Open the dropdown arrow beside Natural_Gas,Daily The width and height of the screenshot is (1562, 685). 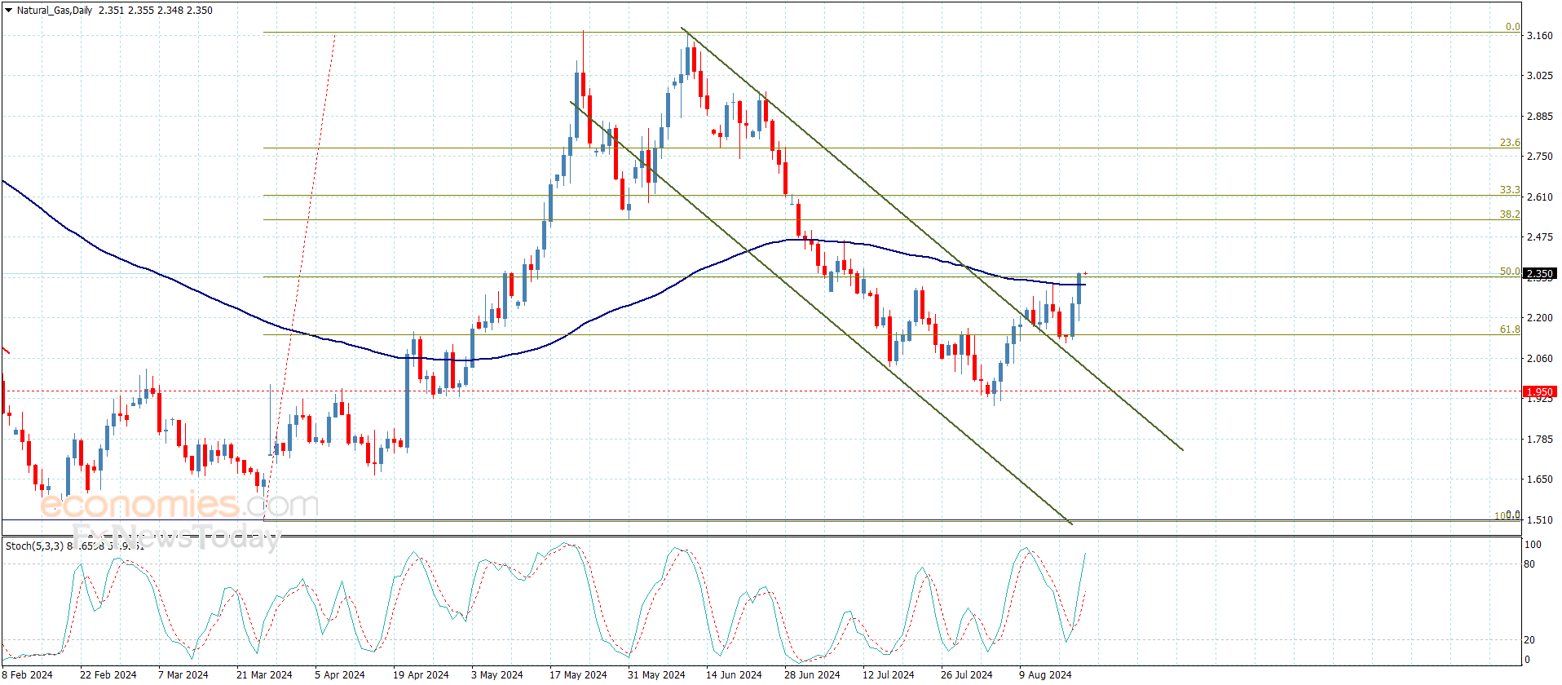pos(8,11)
